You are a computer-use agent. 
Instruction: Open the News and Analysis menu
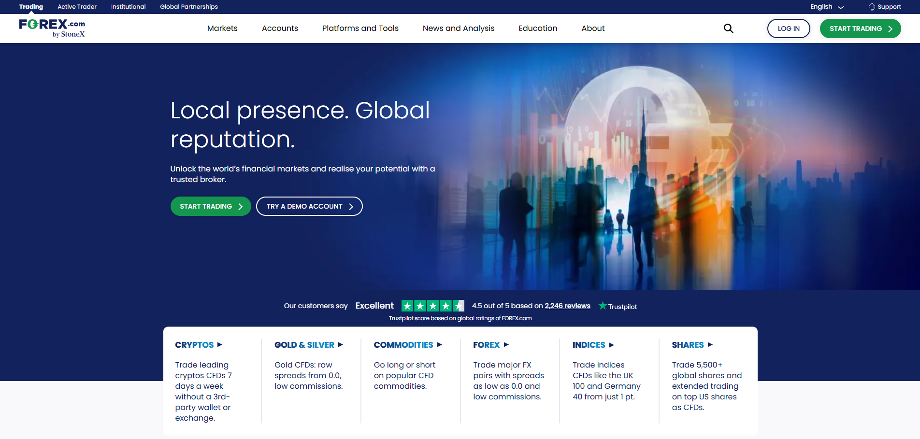coord(459,28)
